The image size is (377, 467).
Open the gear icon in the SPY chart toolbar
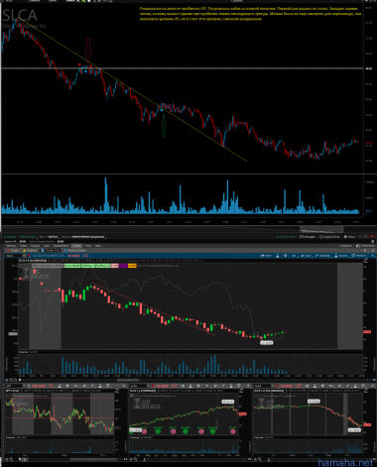point(67,386)
